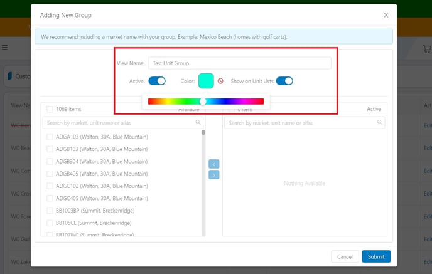Click the Active list search field
Screen dimensions: 432x274
305,123
